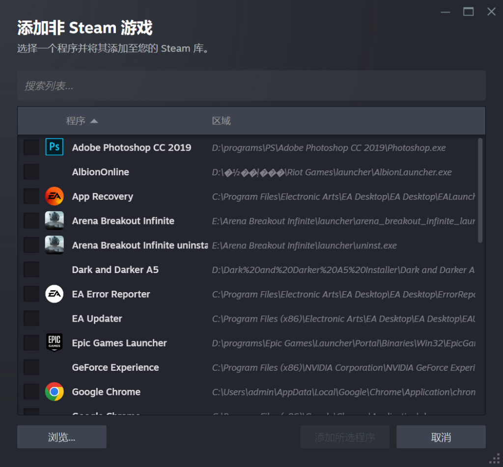This screenshot has width=503, height=467.
Task: Click the 区域 column header
Action: 221,121
